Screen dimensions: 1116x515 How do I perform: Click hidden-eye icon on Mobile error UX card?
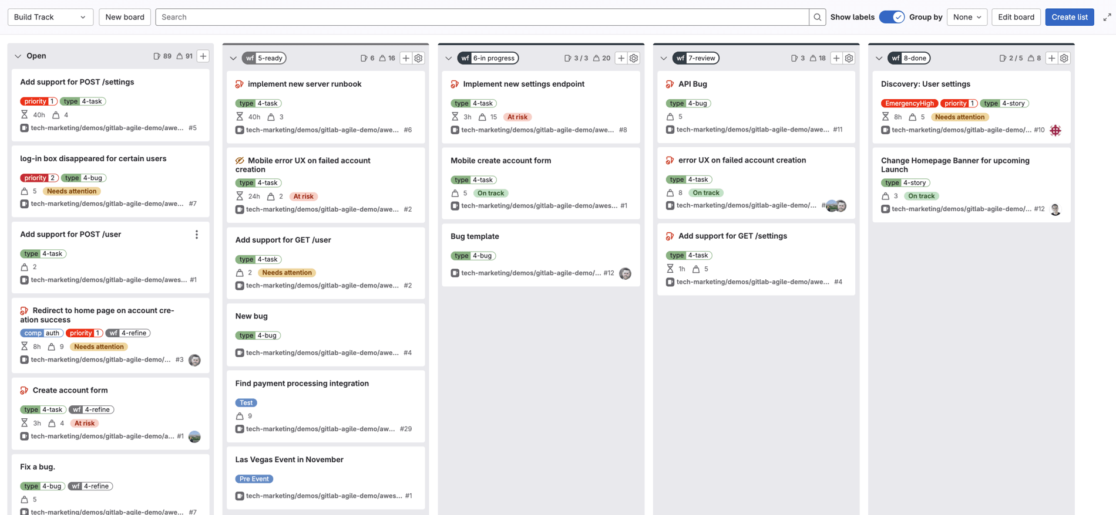(240, 161)
